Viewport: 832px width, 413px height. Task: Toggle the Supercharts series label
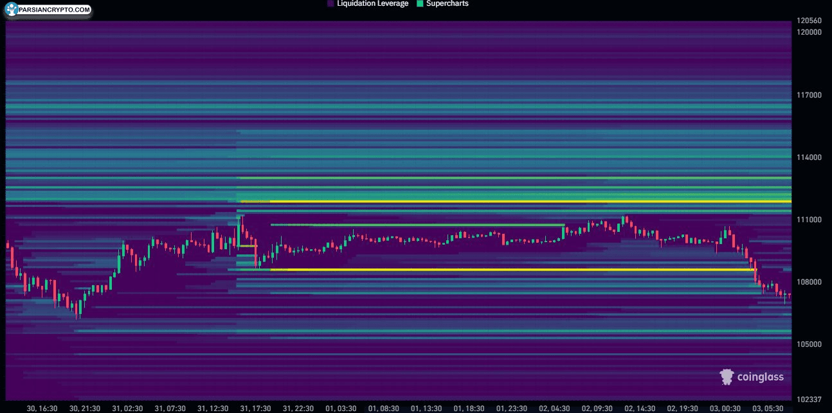click(x=447, y=4)
